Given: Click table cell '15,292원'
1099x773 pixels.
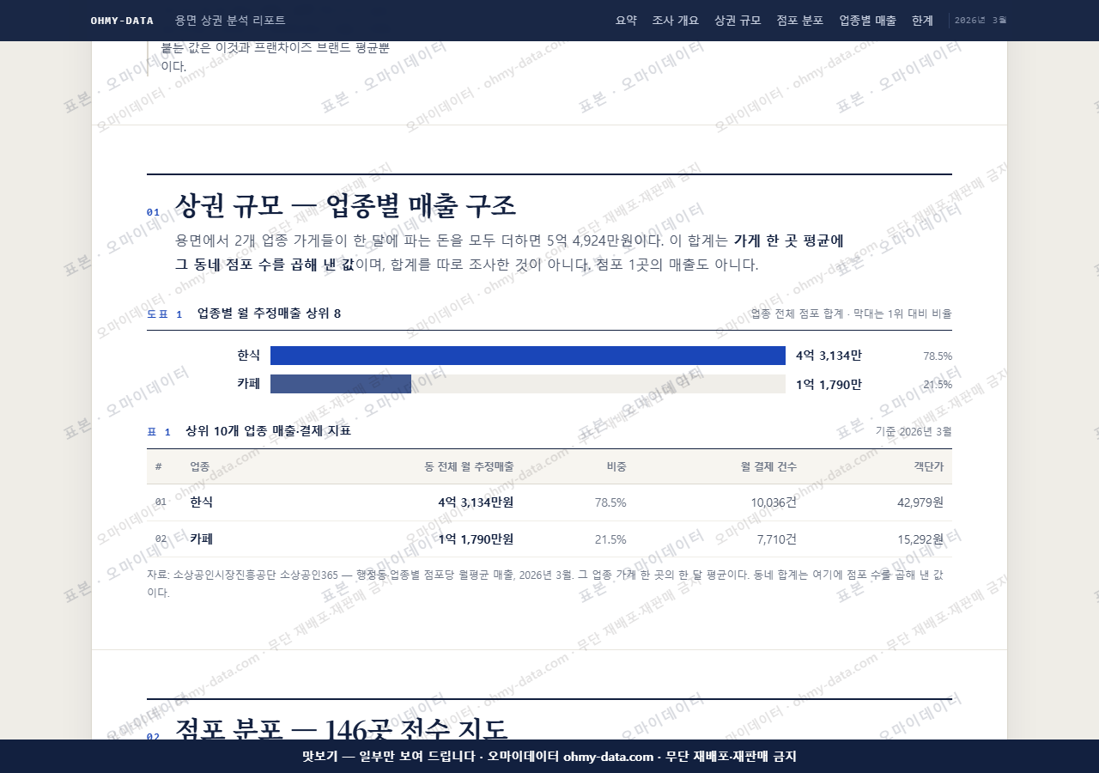Looking at the screenshot, I should [920, 539].
